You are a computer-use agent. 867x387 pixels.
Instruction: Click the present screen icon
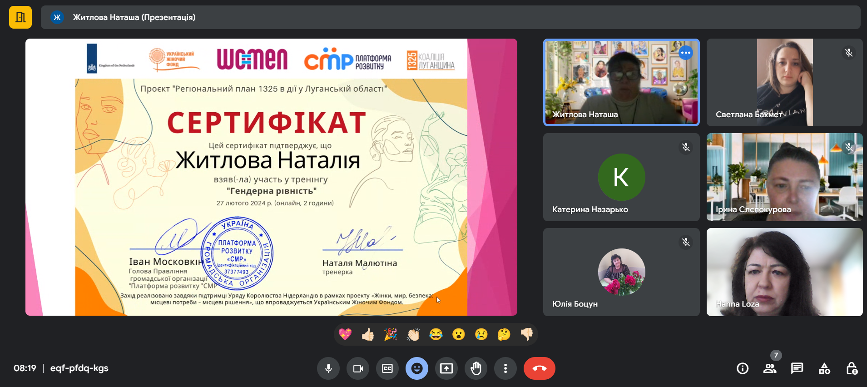446,368
